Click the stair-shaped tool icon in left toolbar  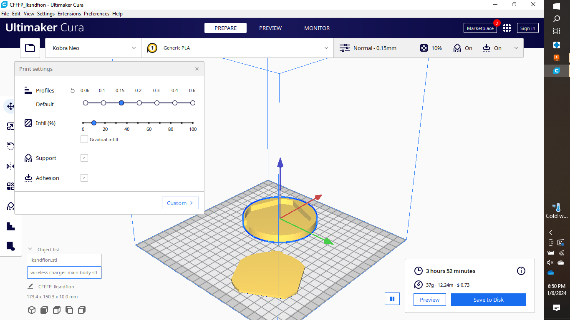tap(11, 226)
